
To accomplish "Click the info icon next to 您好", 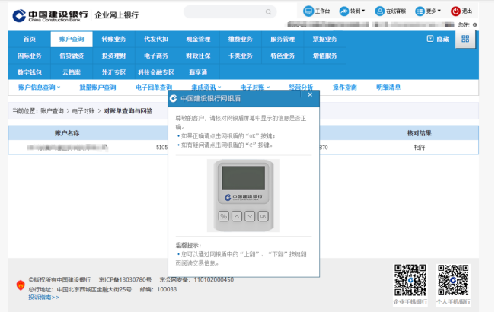I will (474, 24).
